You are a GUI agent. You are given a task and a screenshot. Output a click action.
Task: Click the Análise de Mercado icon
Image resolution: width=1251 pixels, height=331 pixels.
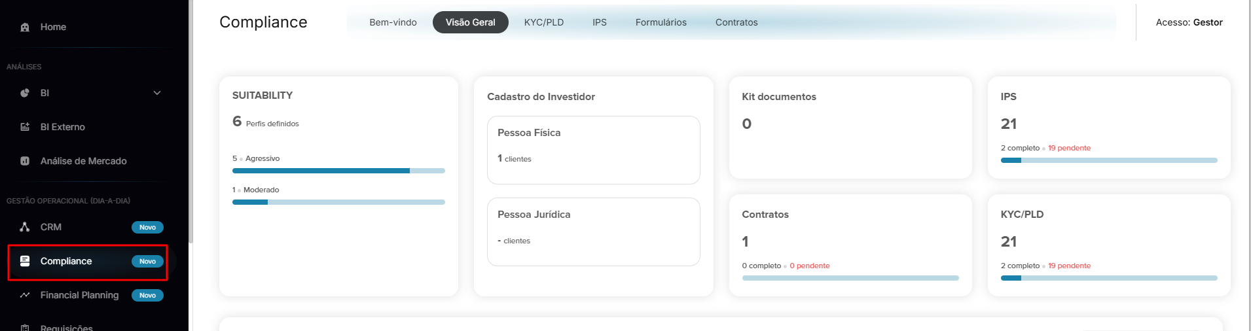point(25,161)
